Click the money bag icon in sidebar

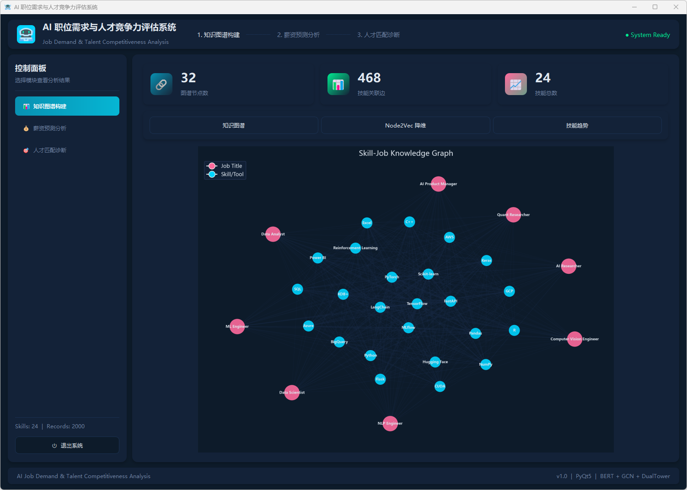[x=26, y=128]
